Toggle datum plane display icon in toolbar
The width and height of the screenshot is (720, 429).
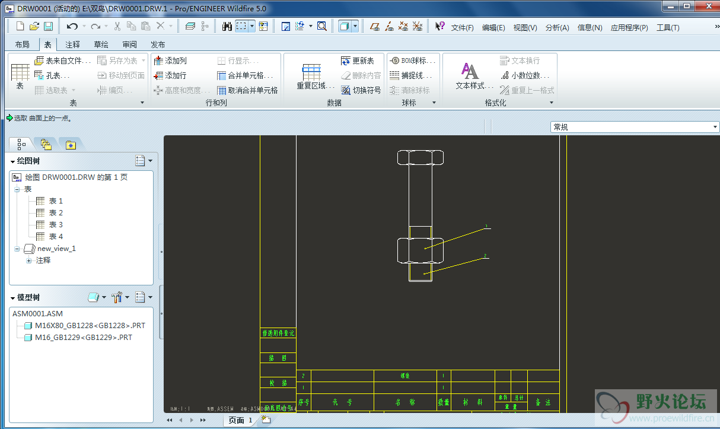(x=374, y=26)
